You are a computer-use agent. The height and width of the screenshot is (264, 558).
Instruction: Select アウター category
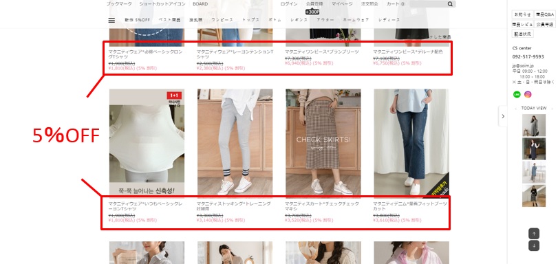tap(325, 20)
